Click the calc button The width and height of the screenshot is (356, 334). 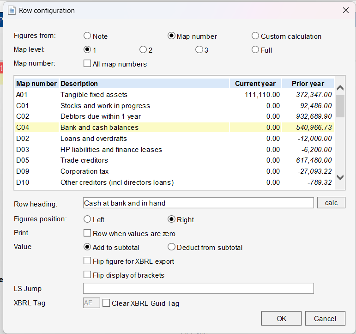click(331, 203)
